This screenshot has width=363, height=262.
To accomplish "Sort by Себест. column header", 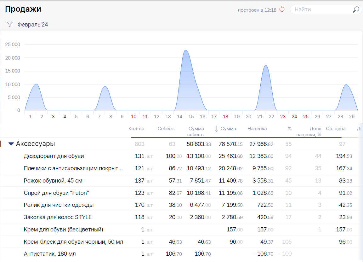I will pos(166,129).
